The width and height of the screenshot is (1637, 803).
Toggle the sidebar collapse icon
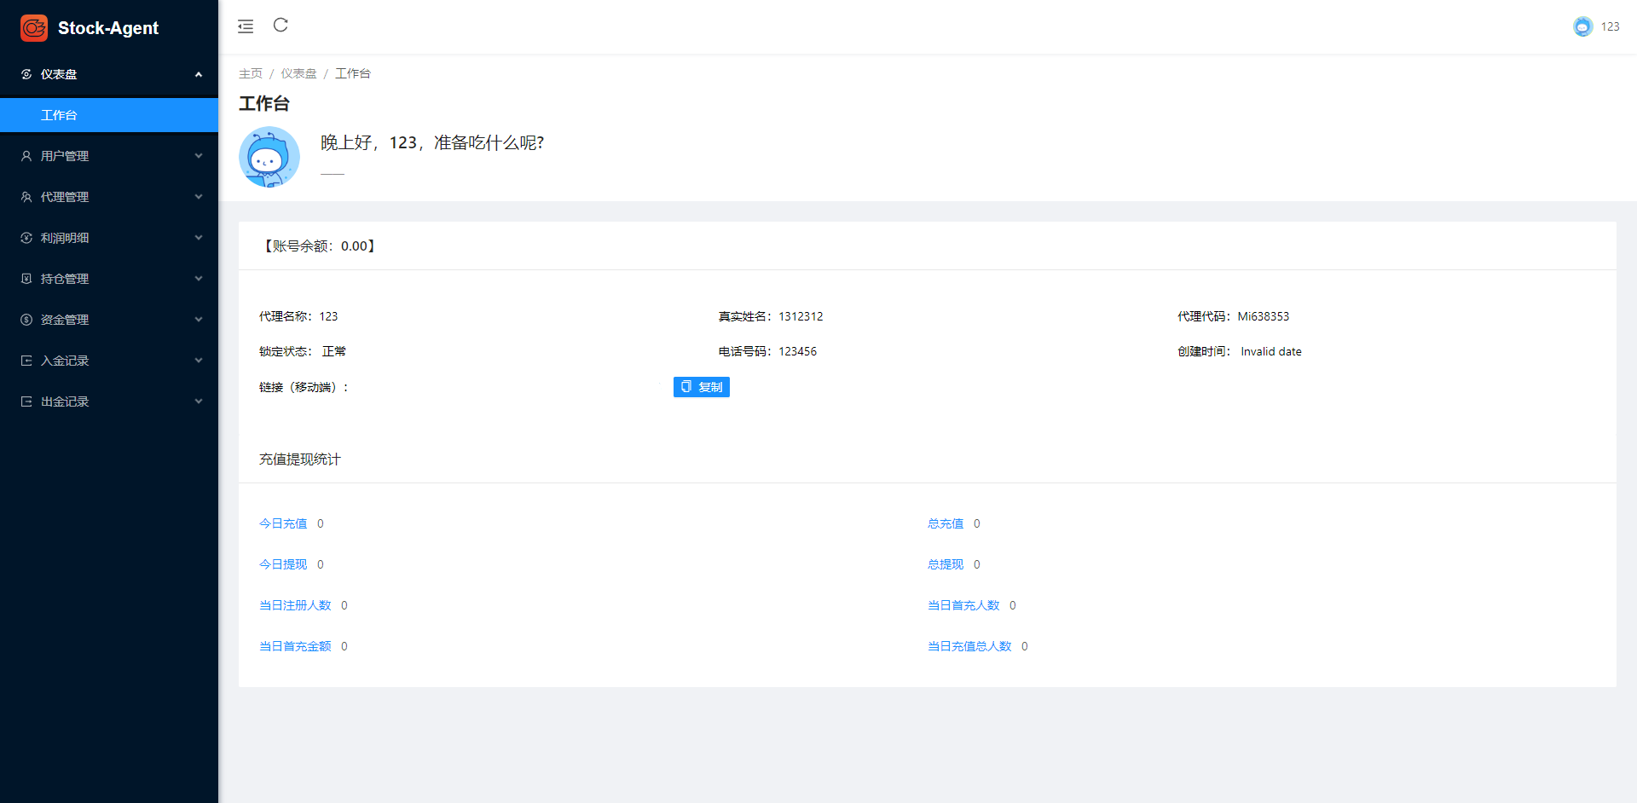pos(246,26)
